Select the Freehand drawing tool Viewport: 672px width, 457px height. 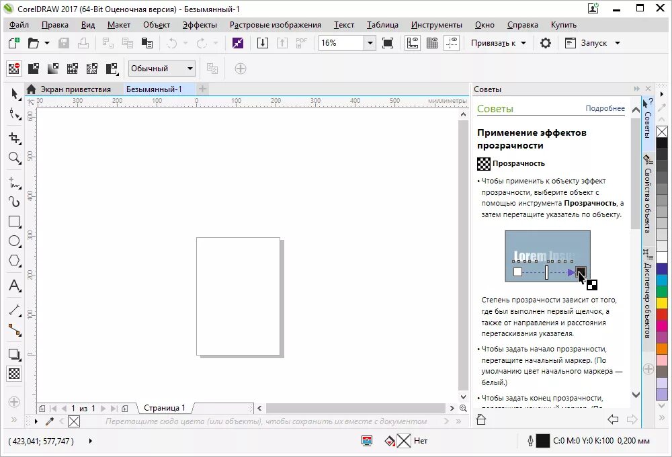[15, 183]
